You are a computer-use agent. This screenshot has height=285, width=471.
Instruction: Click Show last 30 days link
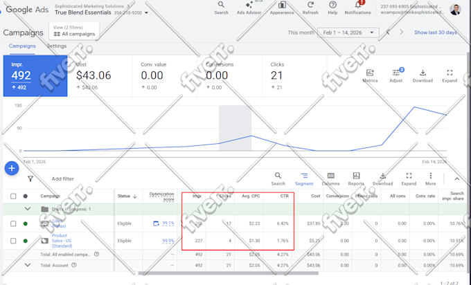coord(436,33)
